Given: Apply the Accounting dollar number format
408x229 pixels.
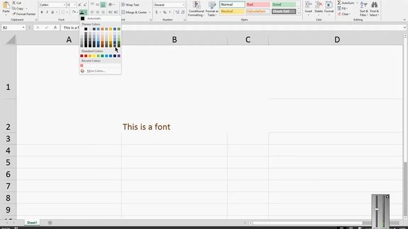Looking at the screenshot, I should pyautogui.click(x=156, y=12).
